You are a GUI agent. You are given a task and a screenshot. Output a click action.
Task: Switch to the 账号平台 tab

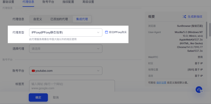pos(49,2)
